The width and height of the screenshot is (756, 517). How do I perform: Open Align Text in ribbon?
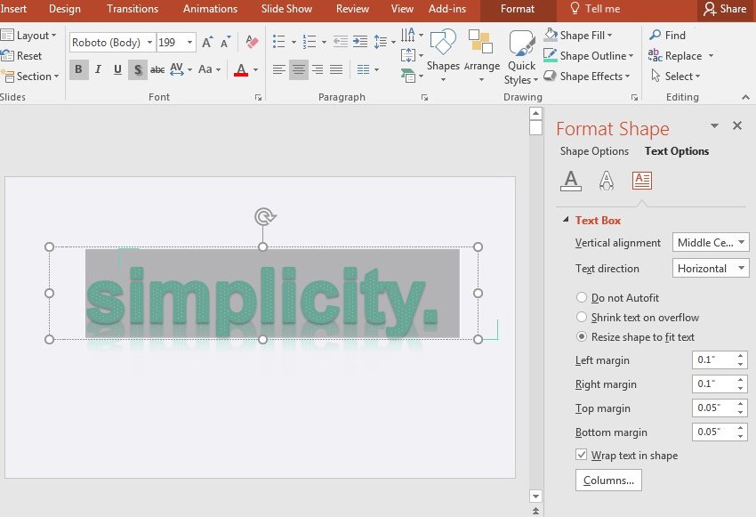coord(412,55)
